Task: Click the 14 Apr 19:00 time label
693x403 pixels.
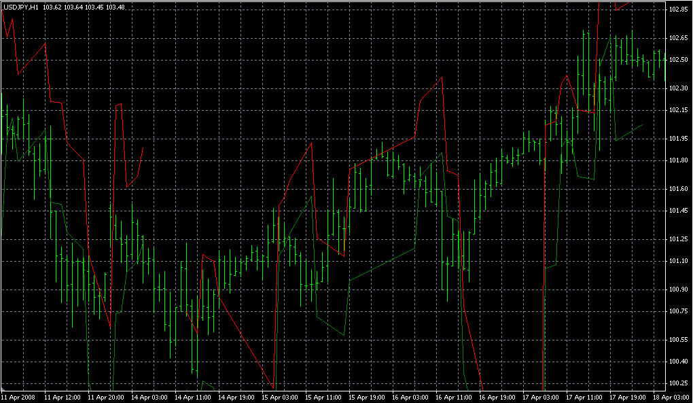Action: point(237,396)
